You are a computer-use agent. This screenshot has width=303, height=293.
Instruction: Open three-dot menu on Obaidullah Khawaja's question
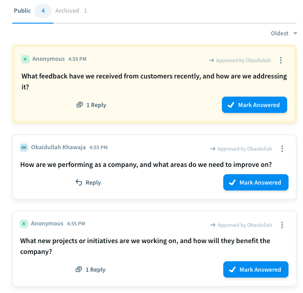tap(282, 149)
